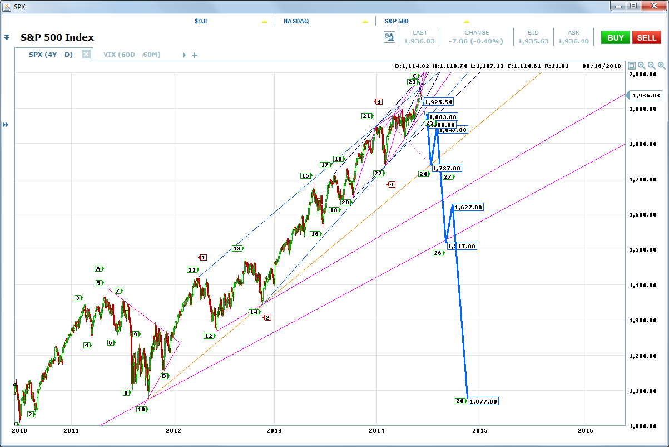The width and height of the screenshot is (669, 447).
Task: Select the 1,936.03 current price marker on axis
Action: (x=646, y=95)
